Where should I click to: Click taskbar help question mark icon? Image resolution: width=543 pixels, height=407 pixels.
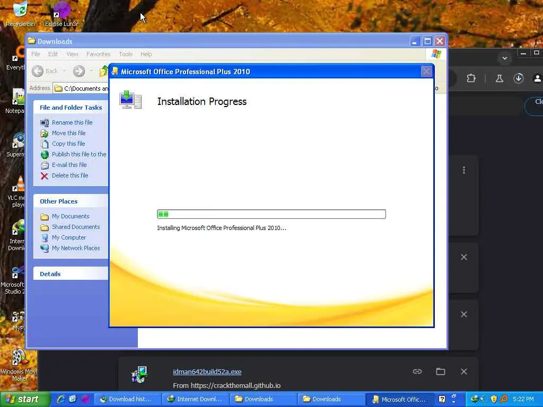tap(442, 399)
